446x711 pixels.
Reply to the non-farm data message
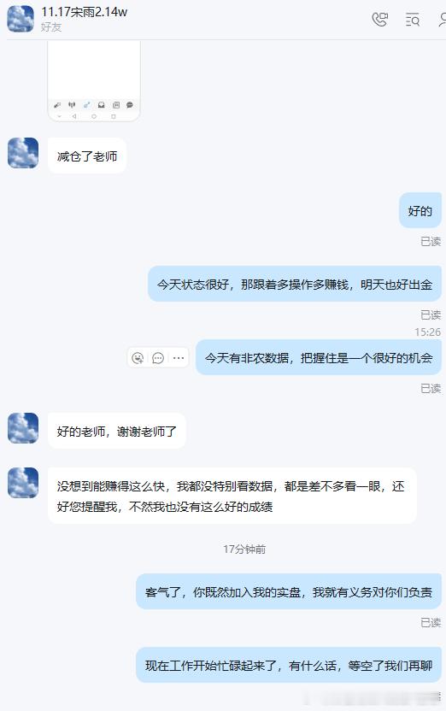[x=158, y=358]
